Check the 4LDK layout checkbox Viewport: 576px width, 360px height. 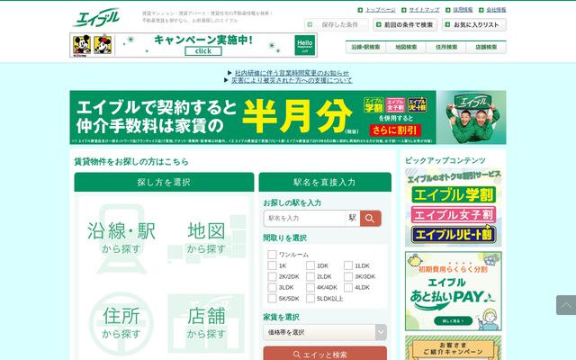pos(348,287)
